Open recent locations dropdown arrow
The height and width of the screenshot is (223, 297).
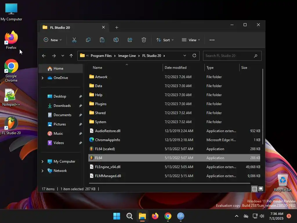63,56
